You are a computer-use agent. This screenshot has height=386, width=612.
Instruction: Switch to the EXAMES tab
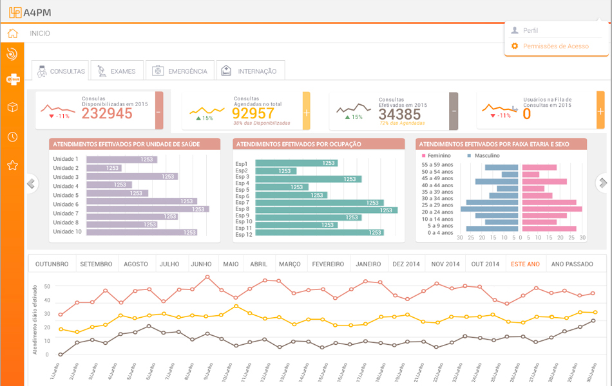pos(117,71)
